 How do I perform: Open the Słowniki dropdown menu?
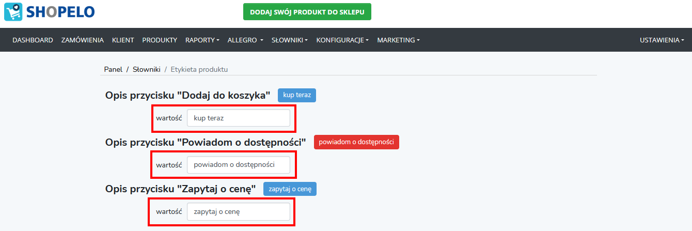point(290,40)
